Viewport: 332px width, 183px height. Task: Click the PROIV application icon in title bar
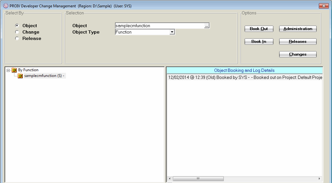(6, 6)
